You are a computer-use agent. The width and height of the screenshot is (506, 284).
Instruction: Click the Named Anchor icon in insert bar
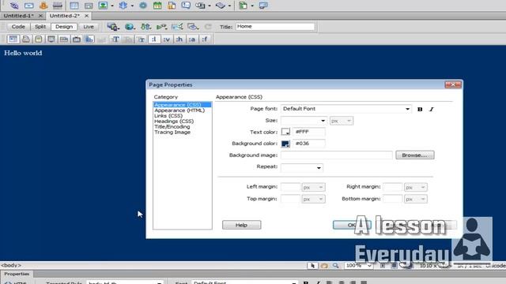click(x=43, y=6)
